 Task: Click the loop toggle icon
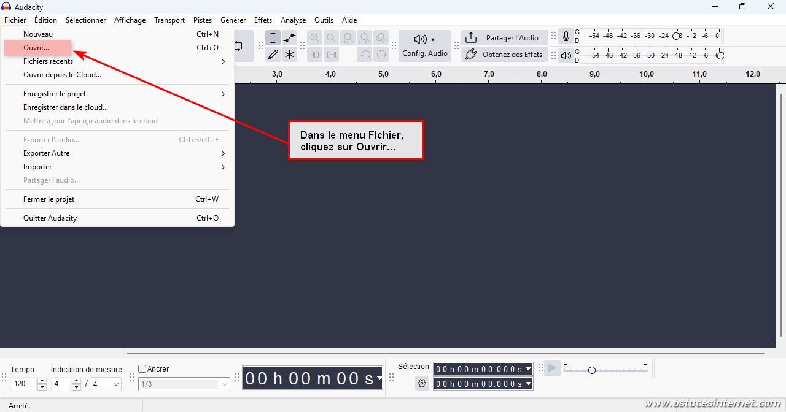(x=239, y=46)
